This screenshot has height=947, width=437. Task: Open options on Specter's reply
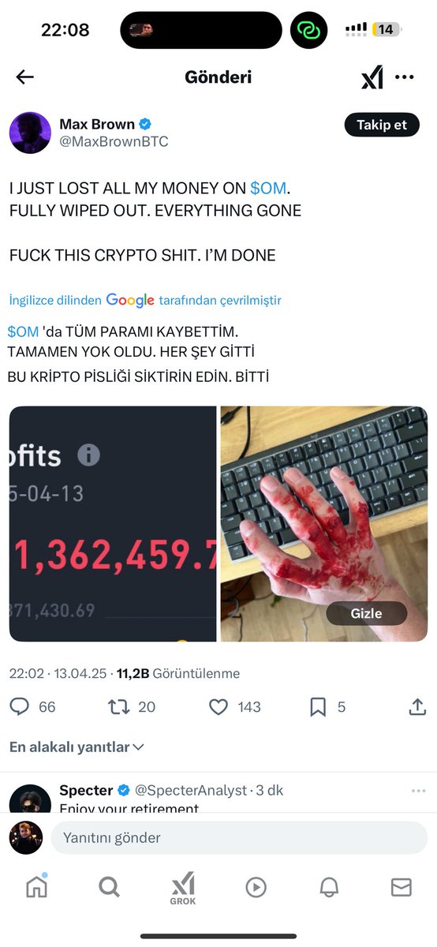[418, 790]
